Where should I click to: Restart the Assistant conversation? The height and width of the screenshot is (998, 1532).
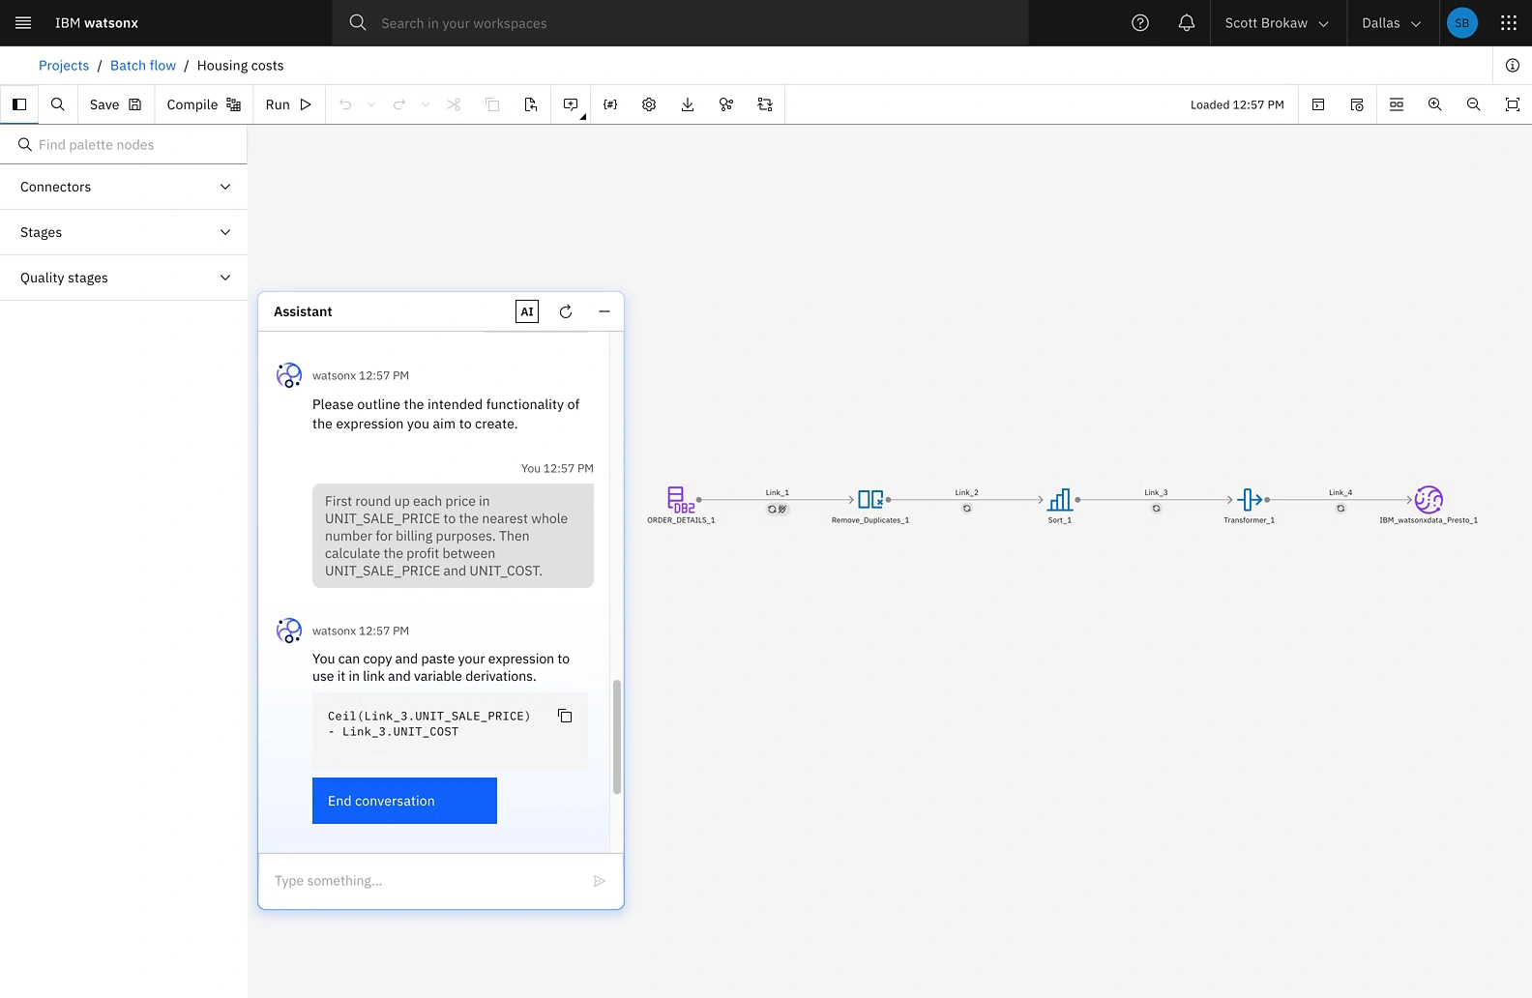coord(566,311)
